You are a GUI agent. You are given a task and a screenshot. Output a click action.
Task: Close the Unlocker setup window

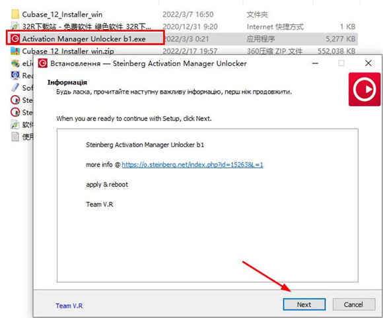(368, 63)
